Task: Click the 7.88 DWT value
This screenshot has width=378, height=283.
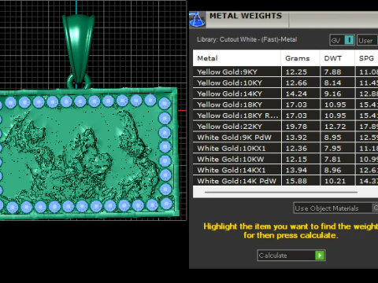Action: [x=333, y=72]
